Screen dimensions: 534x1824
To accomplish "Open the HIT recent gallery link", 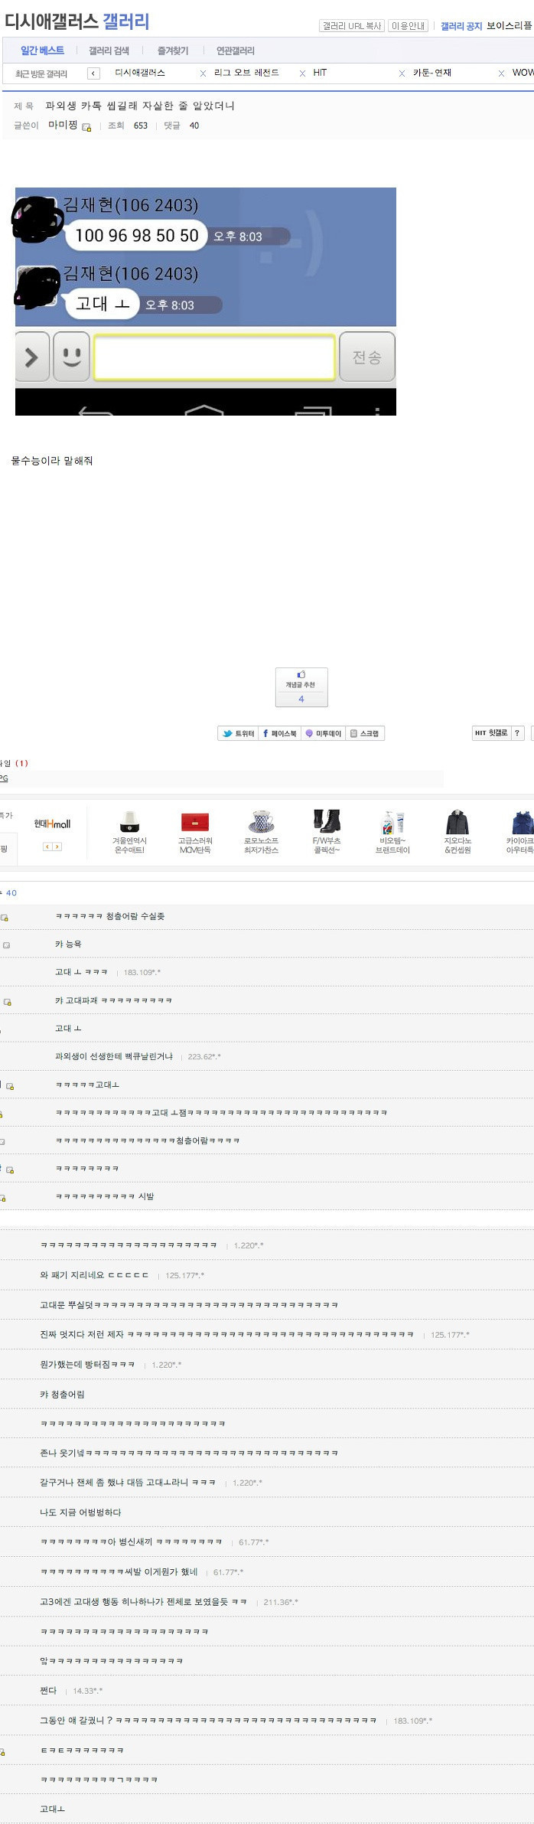I will [320, 73].
